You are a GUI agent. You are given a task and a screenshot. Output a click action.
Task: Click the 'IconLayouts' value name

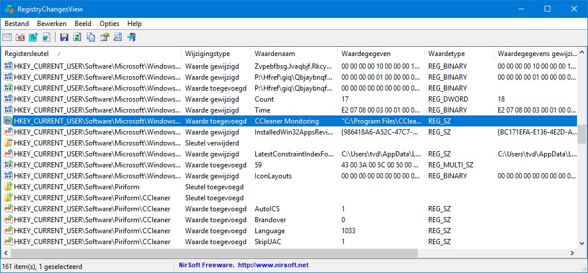pos(273,176)
